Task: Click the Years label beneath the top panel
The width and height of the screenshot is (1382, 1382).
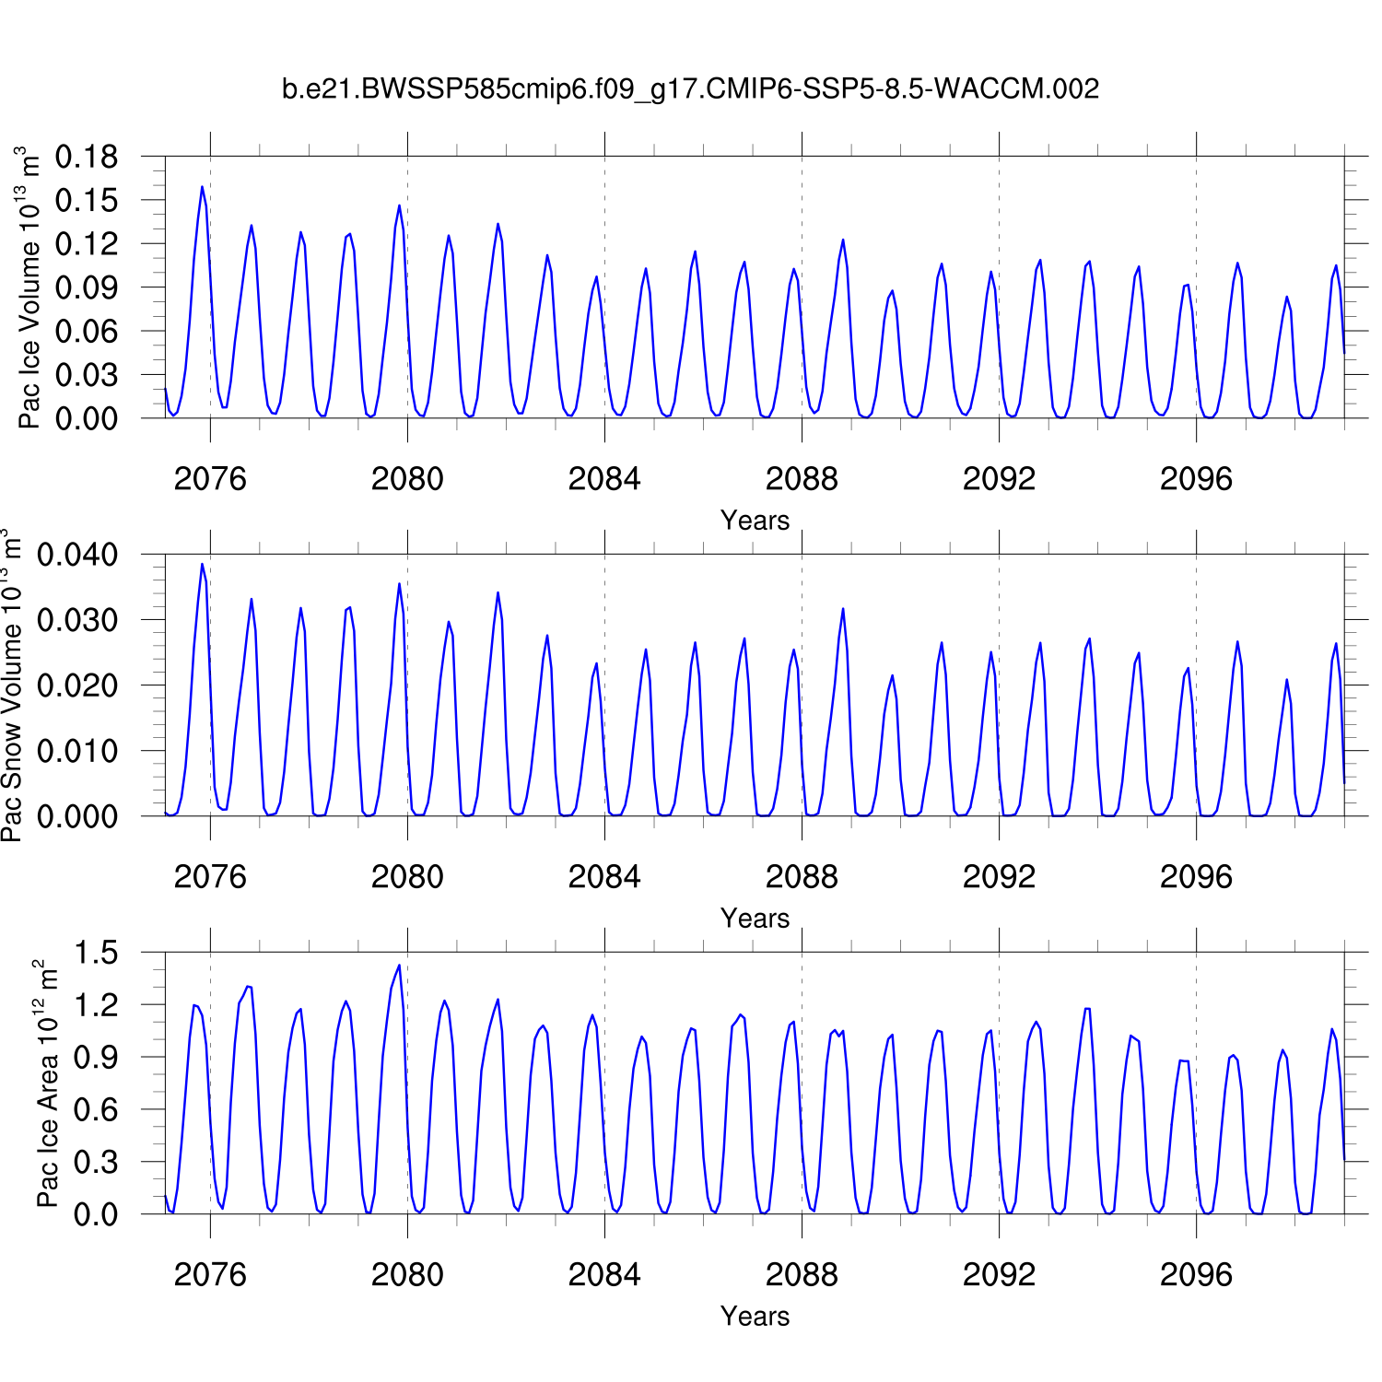Action: coord(755,521)
